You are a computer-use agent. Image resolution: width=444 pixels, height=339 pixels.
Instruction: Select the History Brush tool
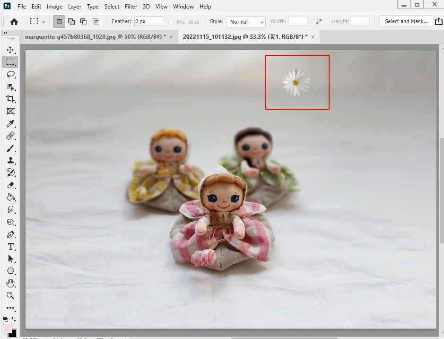click(10, 173)
